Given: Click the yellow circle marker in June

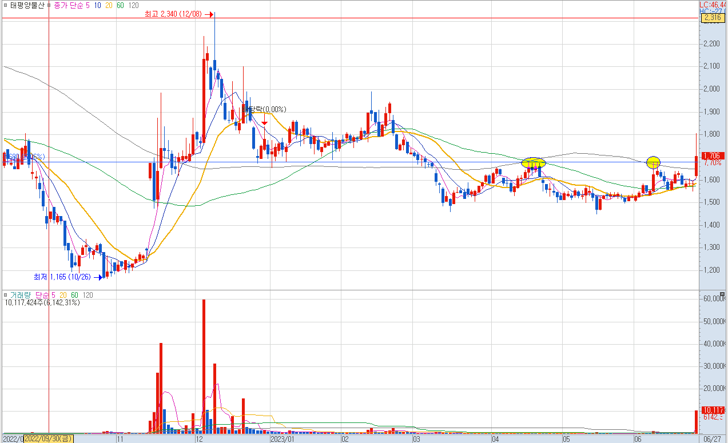Looking at the screenshot, I should [653, 162].
